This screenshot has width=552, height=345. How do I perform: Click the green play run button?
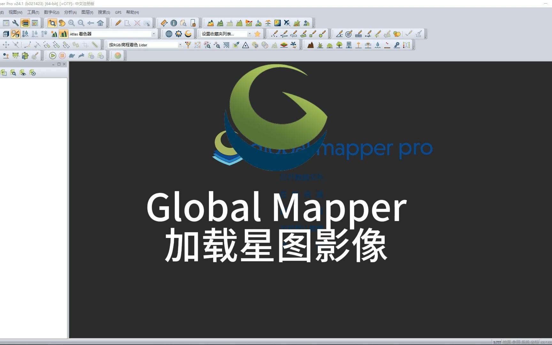pos(53,56)
